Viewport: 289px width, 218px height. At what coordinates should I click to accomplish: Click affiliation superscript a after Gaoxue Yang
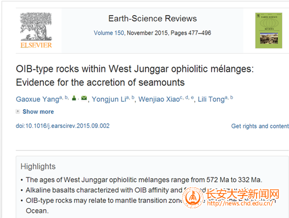tap(61, 98)
